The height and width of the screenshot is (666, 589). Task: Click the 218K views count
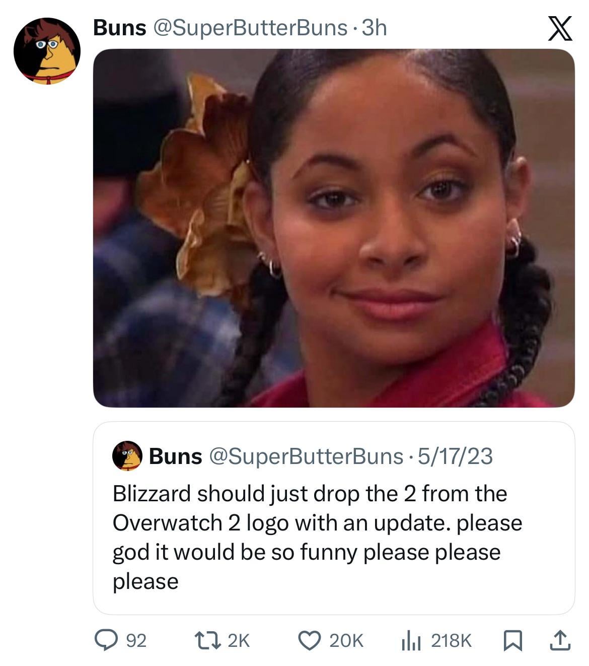pos(452,641)
